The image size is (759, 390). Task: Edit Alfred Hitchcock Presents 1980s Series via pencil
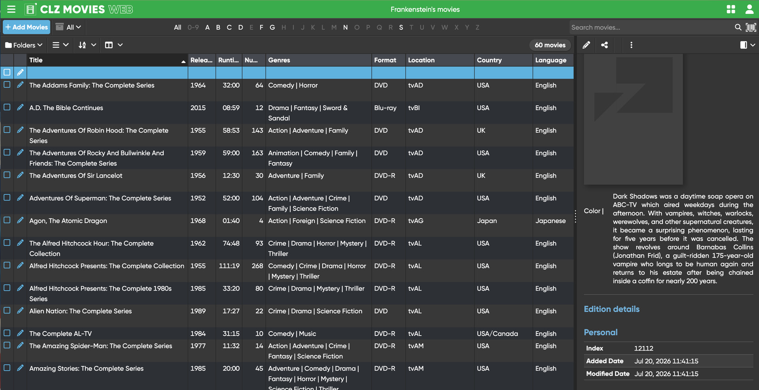[20, 288]
